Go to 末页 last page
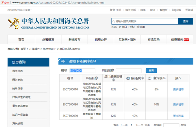The height and width of the screenshot is (127, 196). (147, 125)
